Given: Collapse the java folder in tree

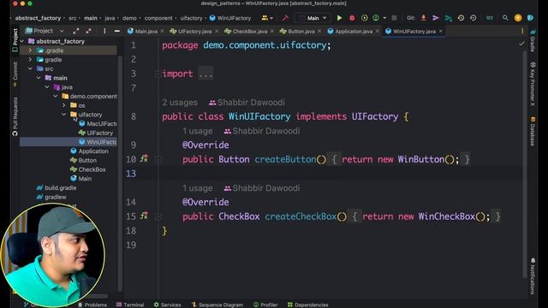Looking at the screenshot, I should coord(47,87).
